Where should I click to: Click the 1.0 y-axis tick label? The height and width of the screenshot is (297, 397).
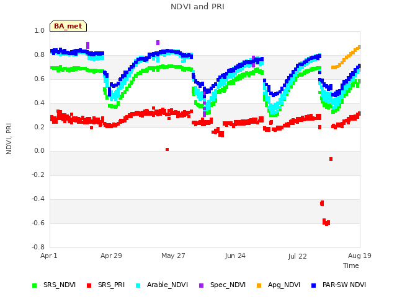click(x=39, y=30)
